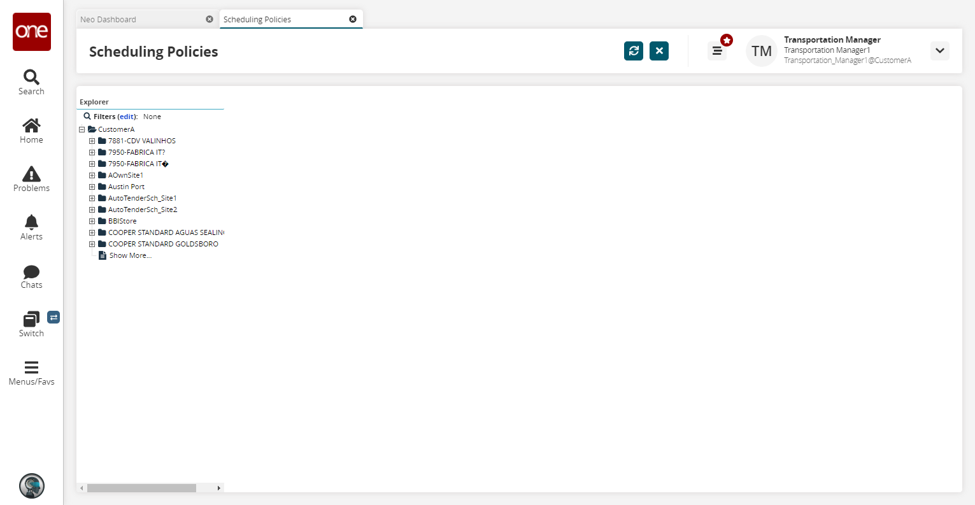Click Show More... in the tree
The width and height of the screenshot is (975, 505).
click(x=131, y=255)
